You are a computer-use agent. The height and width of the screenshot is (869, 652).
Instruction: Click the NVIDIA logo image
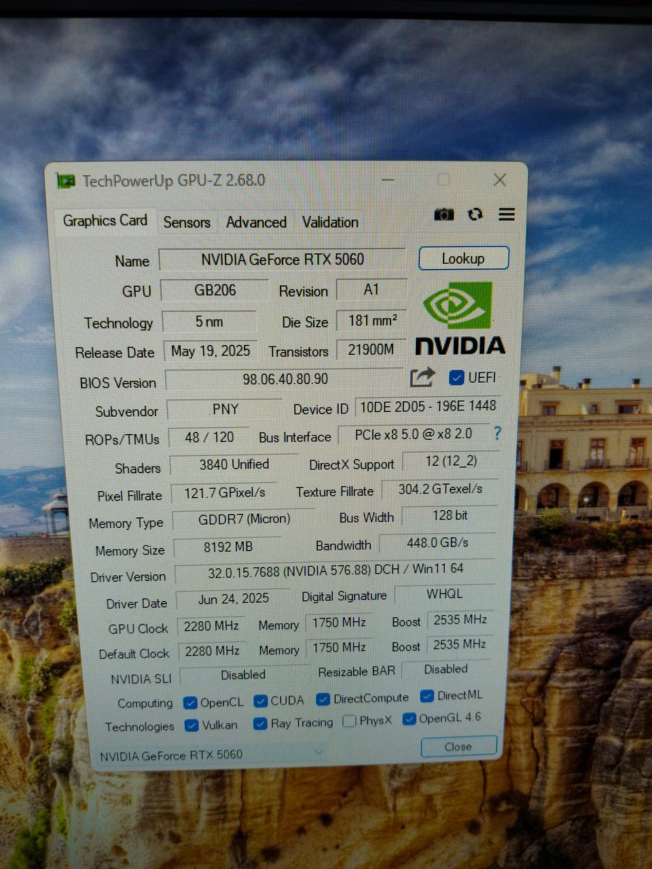460,318
